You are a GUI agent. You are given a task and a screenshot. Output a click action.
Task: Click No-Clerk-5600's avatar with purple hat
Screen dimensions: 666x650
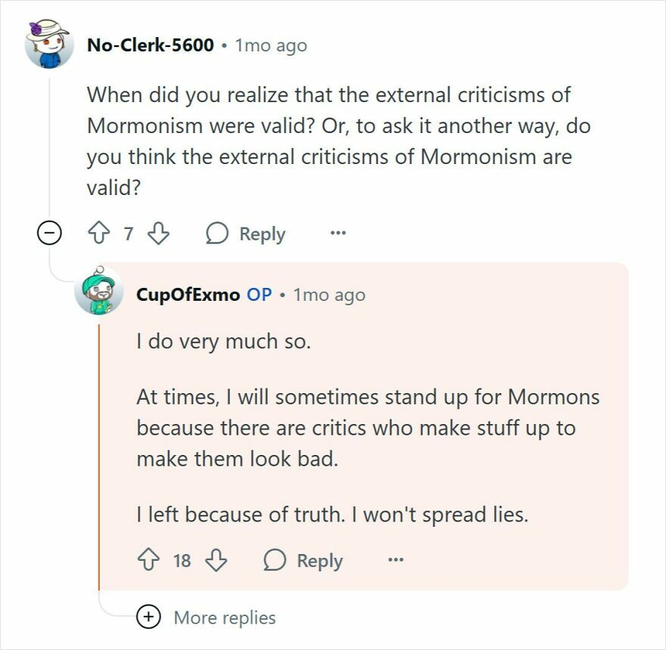[48, 45]
